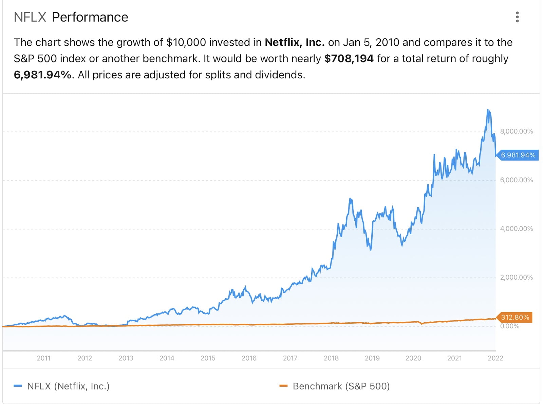Select the 2013 label on the time axis

pos(126,358)
